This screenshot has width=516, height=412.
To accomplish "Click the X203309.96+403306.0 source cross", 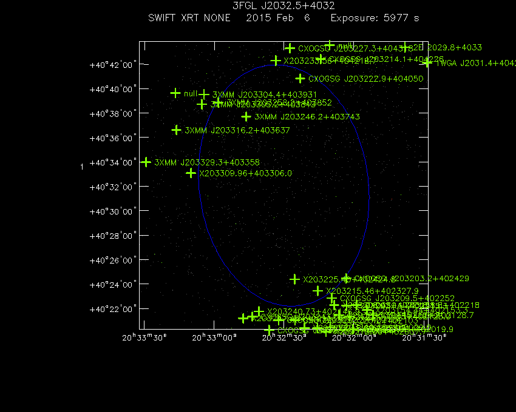I will point(191,173).
